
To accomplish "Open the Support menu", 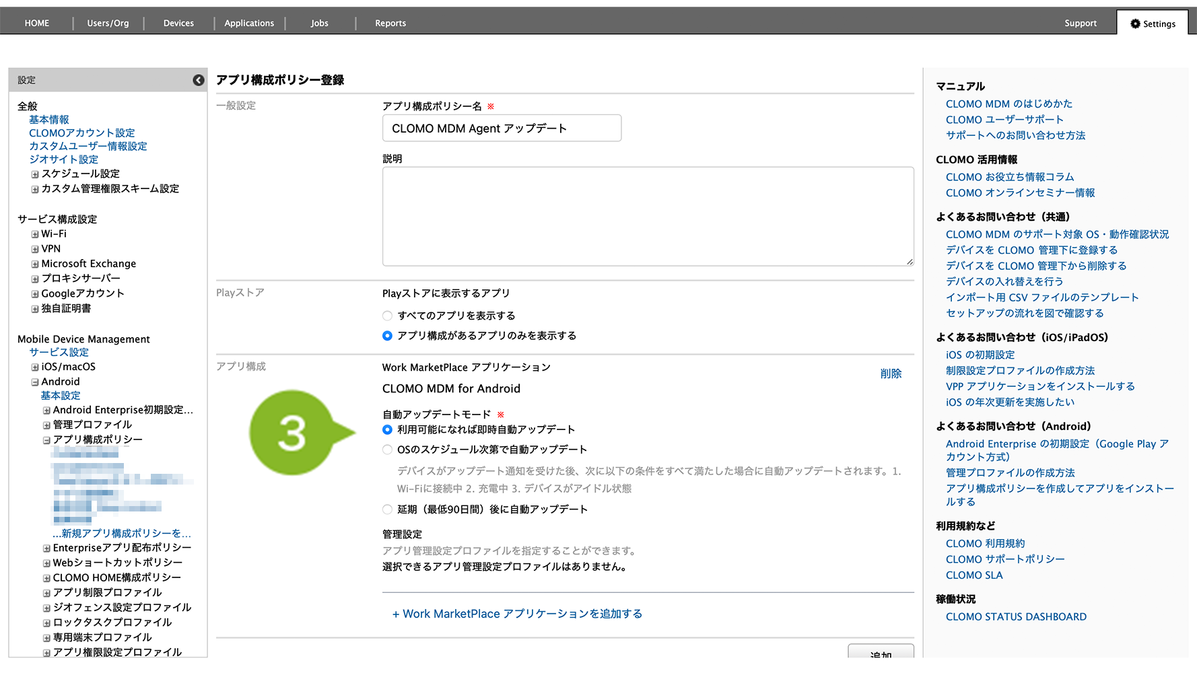I will pyautogui.click(x=1081, y=23).
